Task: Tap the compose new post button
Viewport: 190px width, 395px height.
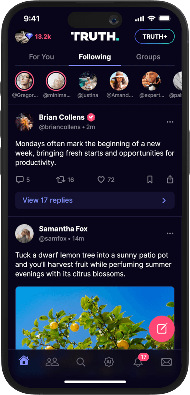Action: coord(162,329)
